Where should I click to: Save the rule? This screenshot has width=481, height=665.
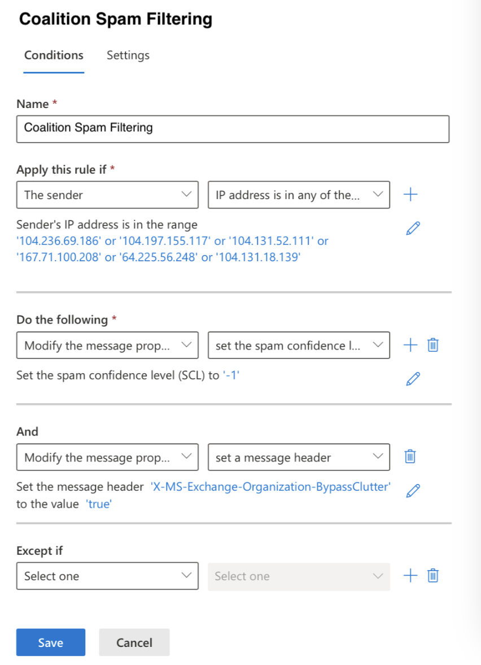click(51, 642)
